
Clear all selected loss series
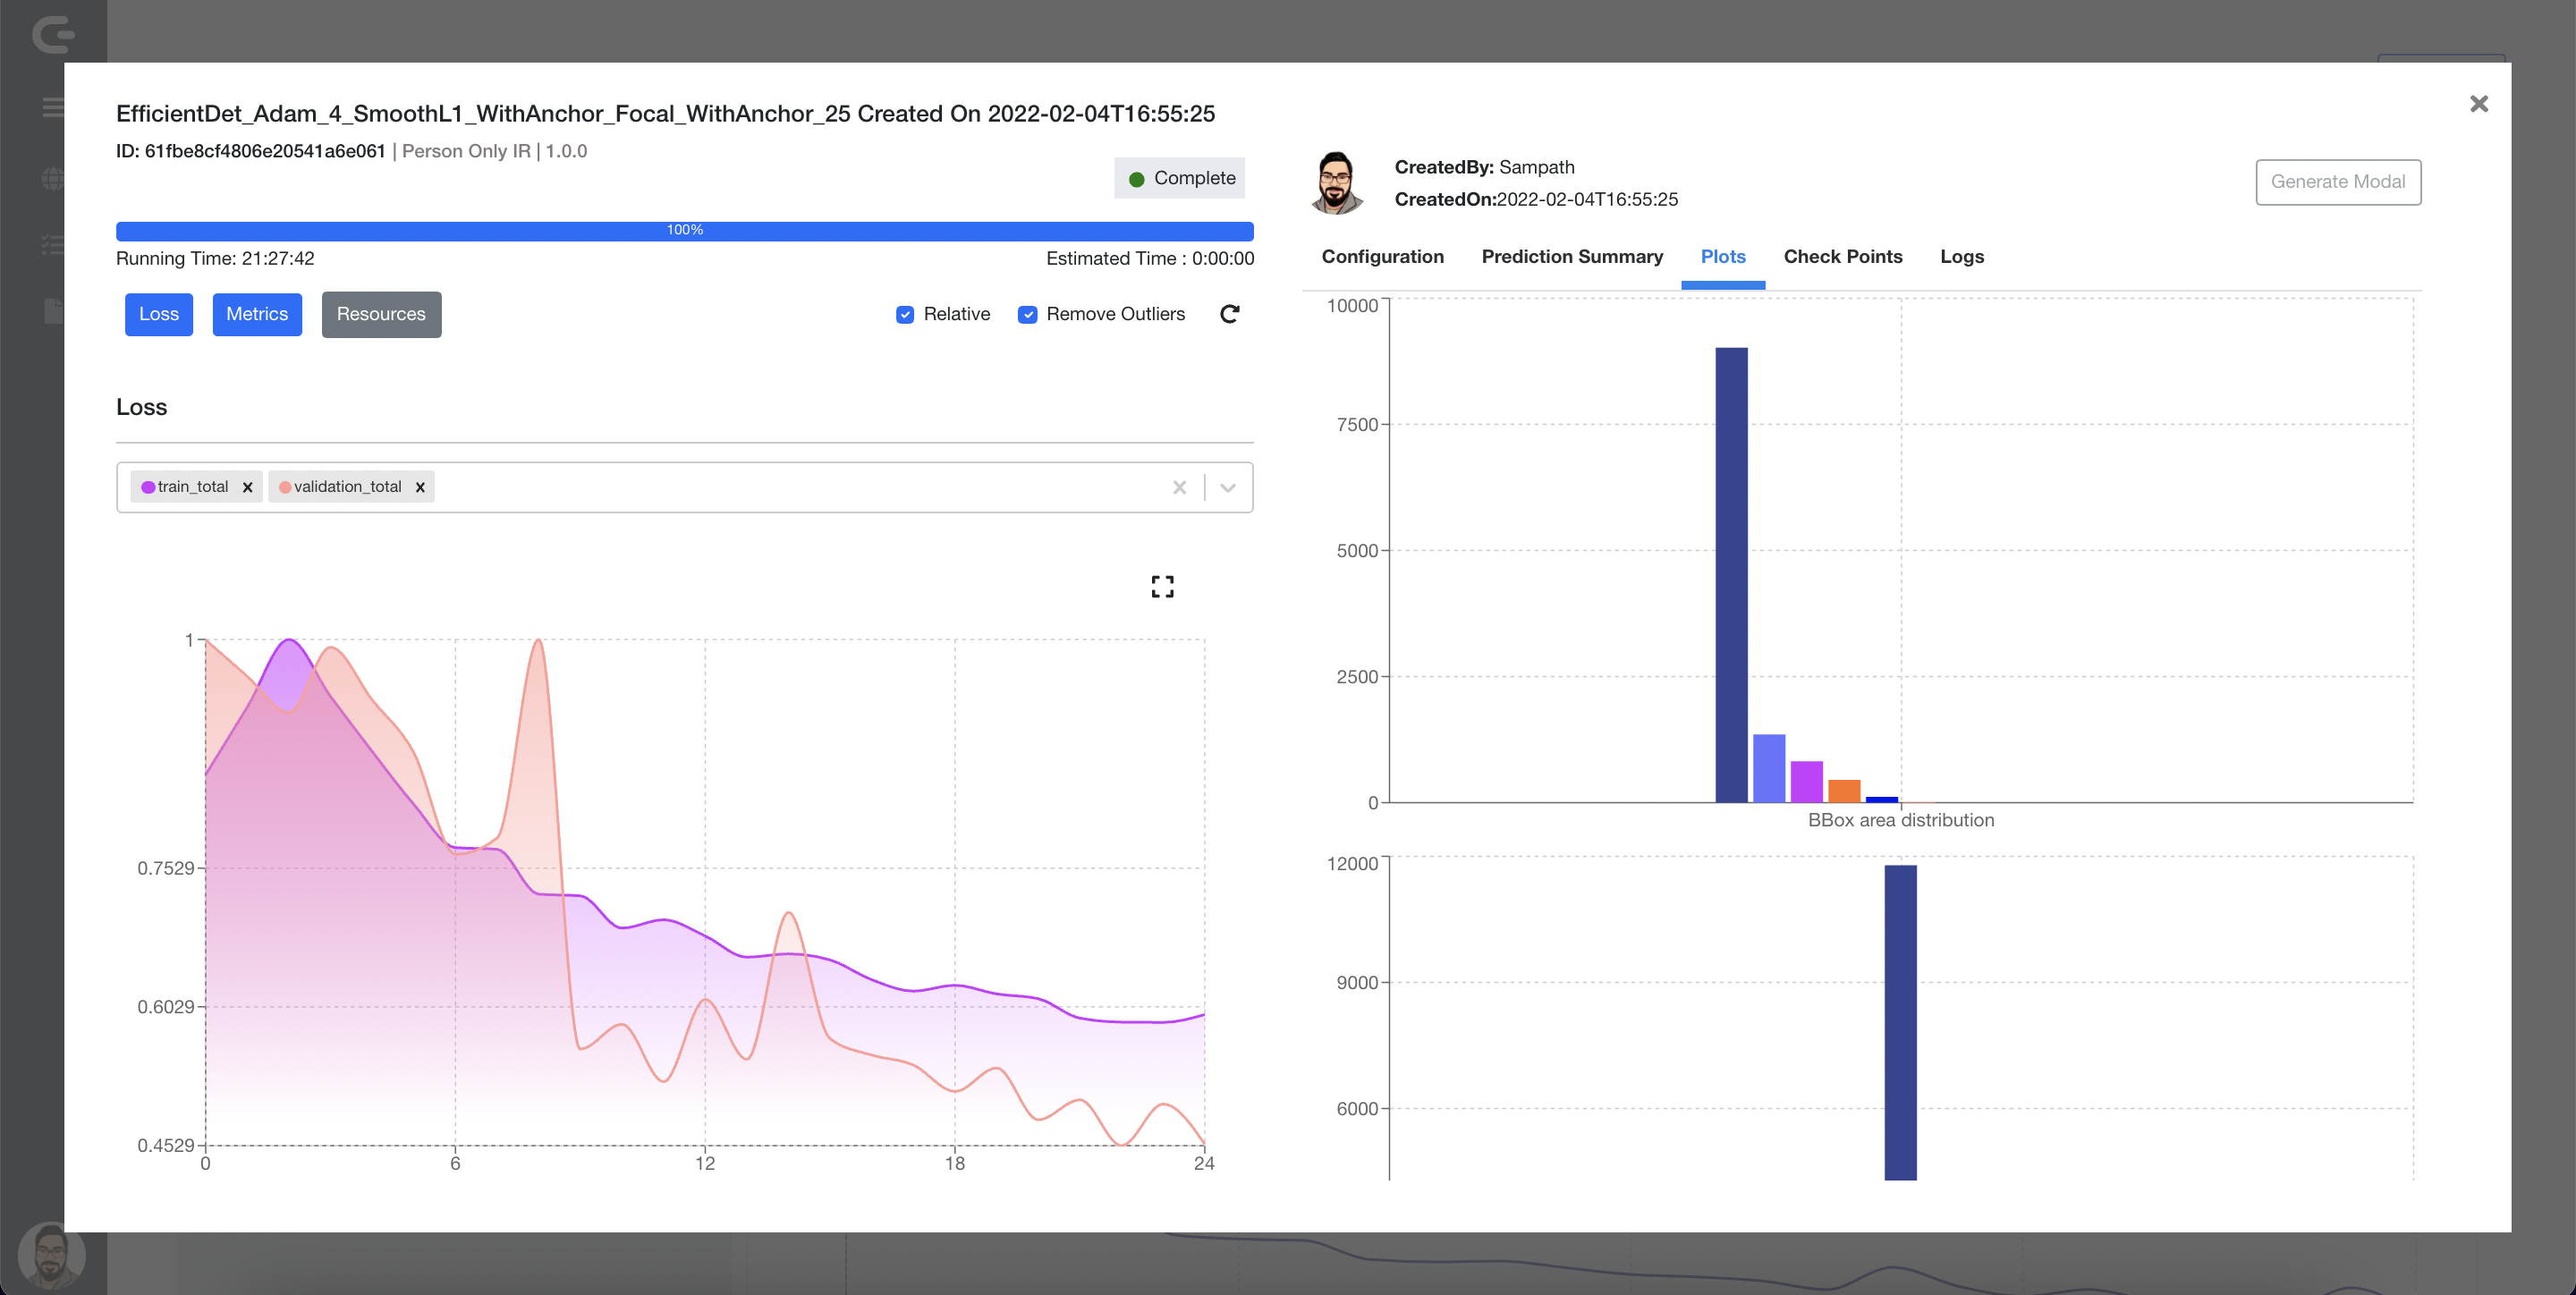1179,487
